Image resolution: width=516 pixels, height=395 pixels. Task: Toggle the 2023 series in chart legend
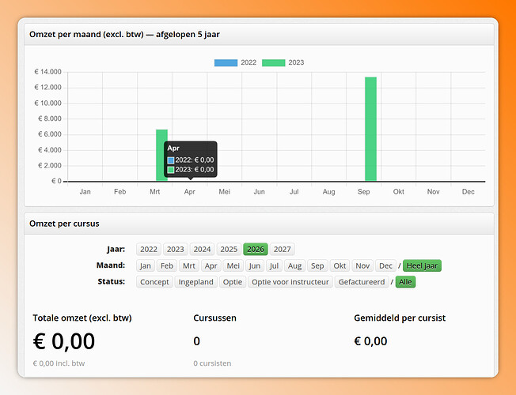click(283, 62)
